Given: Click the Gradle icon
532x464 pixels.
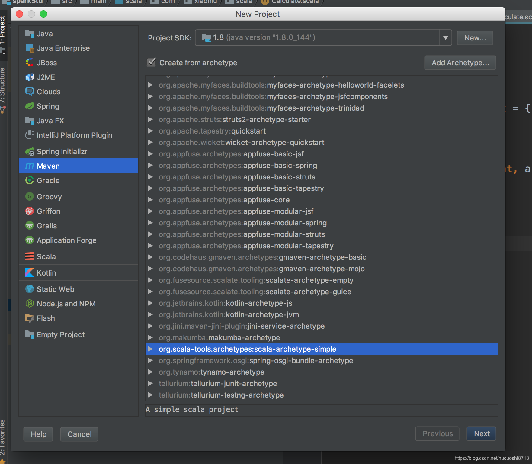Looking at the screenshot, I should (x=30, y=181).
